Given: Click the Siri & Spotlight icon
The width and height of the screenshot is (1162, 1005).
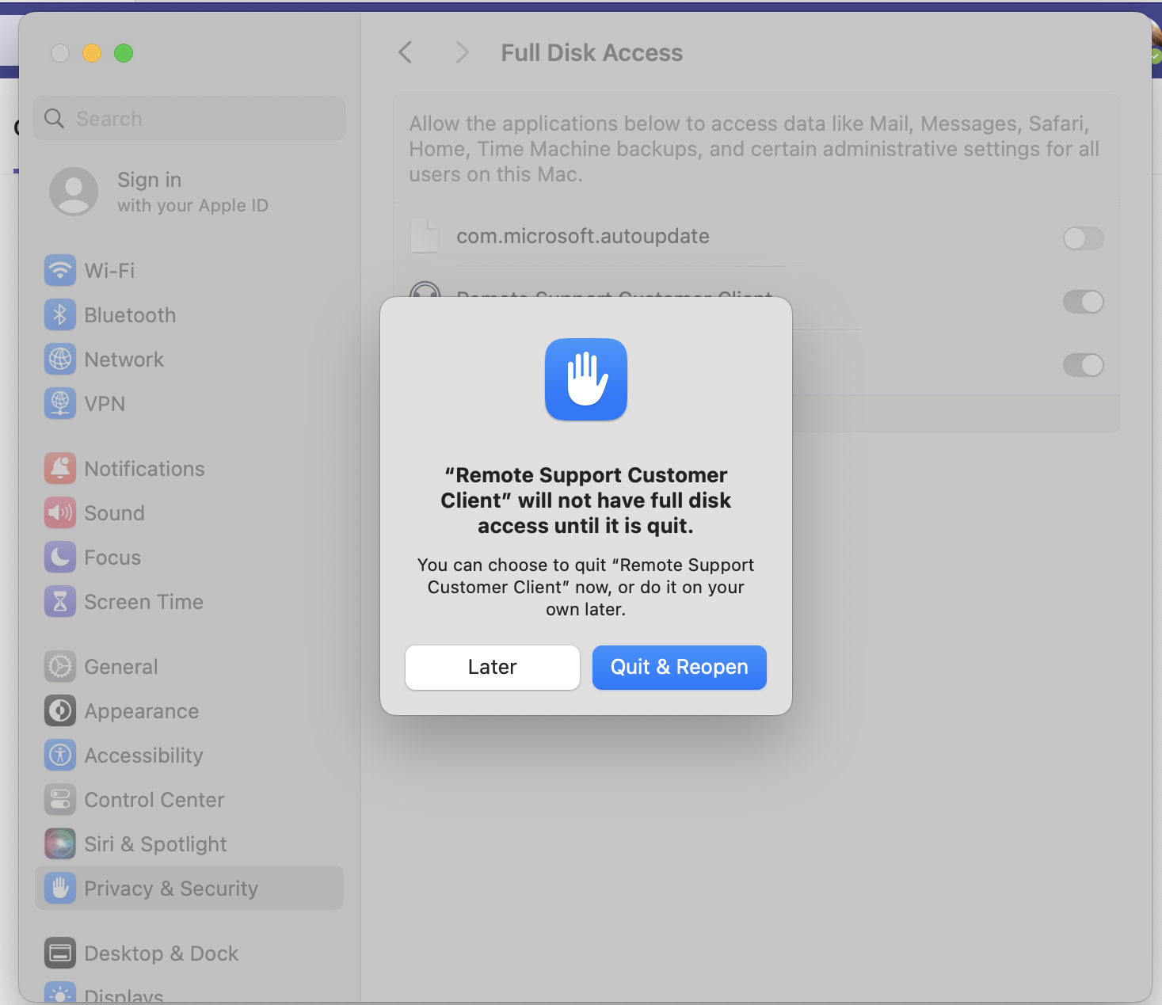Looking at the screenshot, I should coord(60,844).
